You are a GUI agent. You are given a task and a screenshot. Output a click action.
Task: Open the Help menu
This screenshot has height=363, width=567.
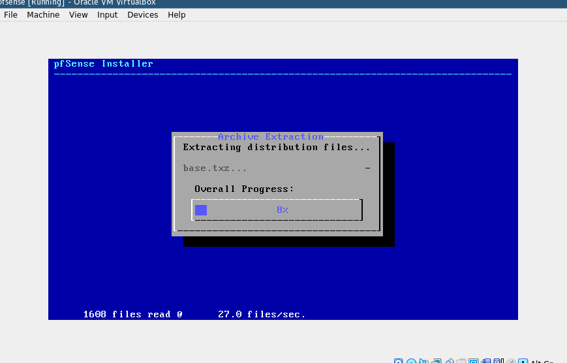click(176, 15)
